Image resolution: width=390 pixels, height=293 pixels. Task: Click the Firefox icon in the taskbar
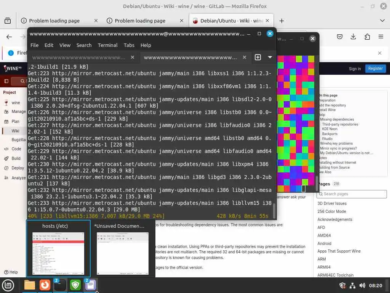coord(45,285)
